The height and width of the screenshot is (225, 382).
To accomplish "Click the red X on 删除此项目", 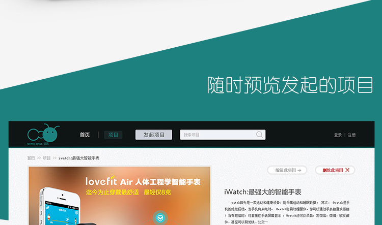I will pos(347,170).
